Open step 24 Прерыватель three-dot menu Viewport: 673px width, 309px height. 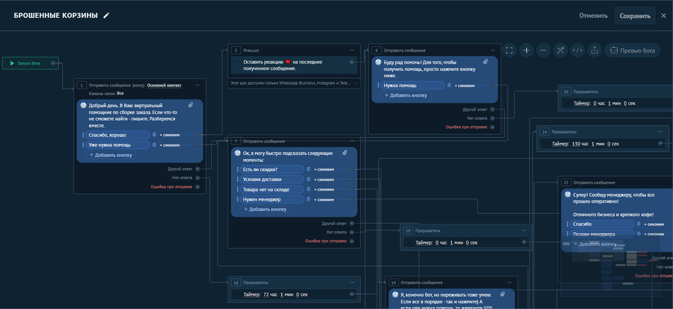660,132
